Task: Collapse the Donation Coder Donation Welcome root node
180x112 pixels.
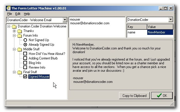Action: pos(9,27)
